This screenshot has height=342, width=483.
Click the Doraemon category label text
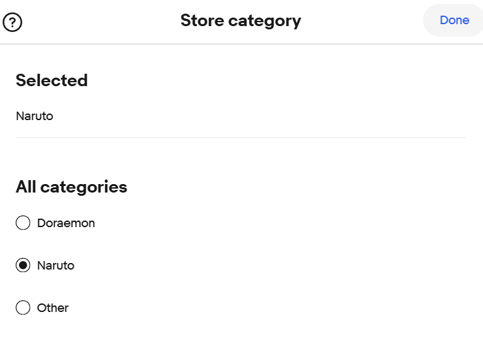pos(66,223)
